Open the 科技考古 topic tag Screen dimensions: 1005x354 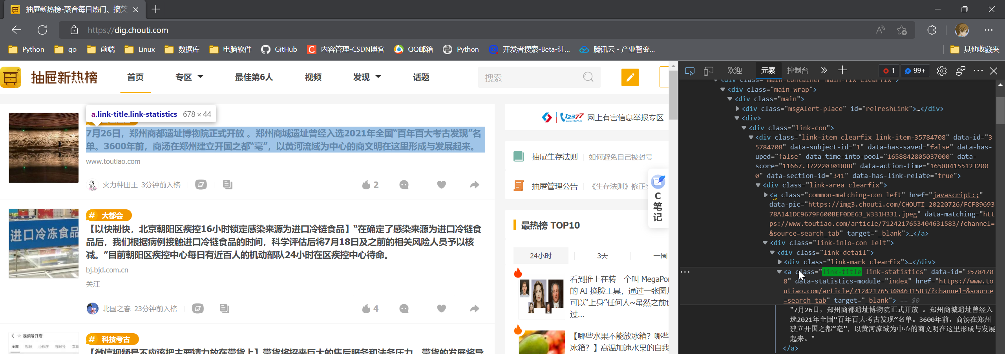(x=112, y=339)
